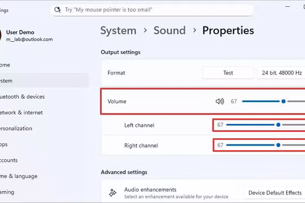Click the Audio enhancements title

pyautogui.click(x=150, y=189)
